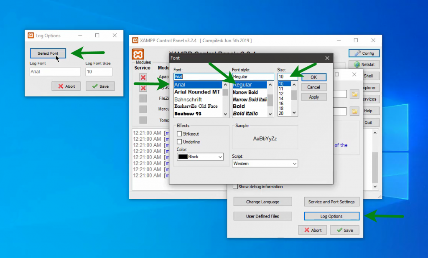Click down arrow of font style scrollbar
The image size is (428, 258).
(x=270, y=114)
